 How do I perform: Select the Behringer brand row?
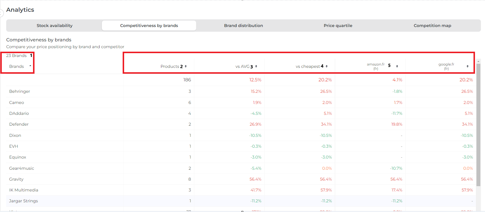(19, 91)
